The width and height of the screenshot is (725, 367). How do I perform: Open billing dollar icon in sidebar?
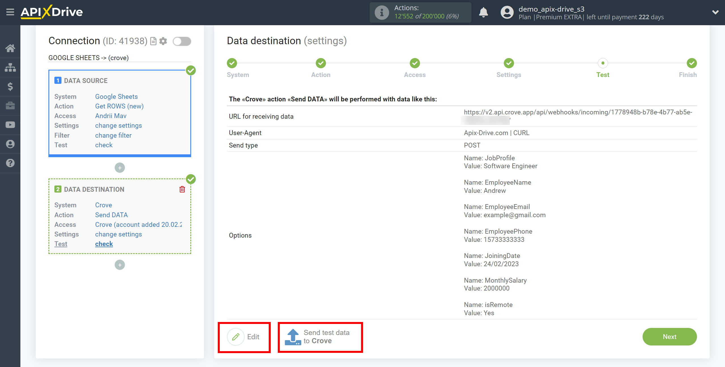click(10, 86)
